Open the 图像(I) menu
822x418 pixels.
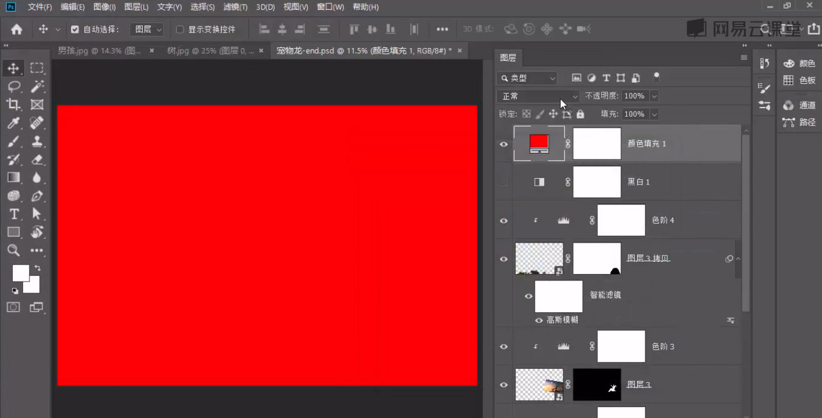pyautogui.click(x=105, y=7)
